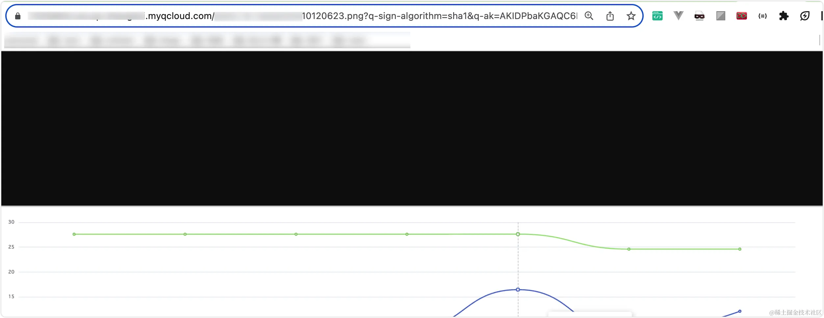Click the y-axis label 30
This screenshot has height=318, width=824.
click(11, 222)
